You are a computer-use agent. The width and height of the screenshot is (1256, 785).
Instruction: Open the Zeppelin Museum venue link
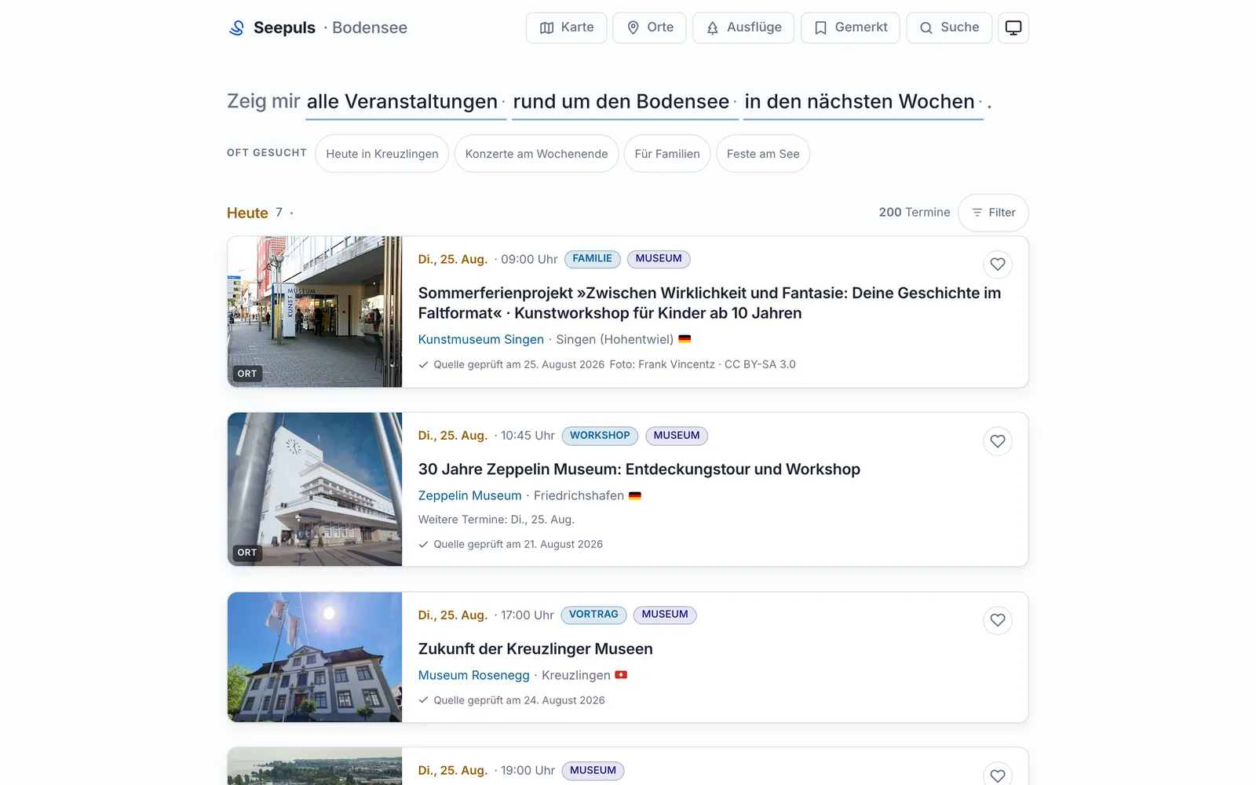469,495
